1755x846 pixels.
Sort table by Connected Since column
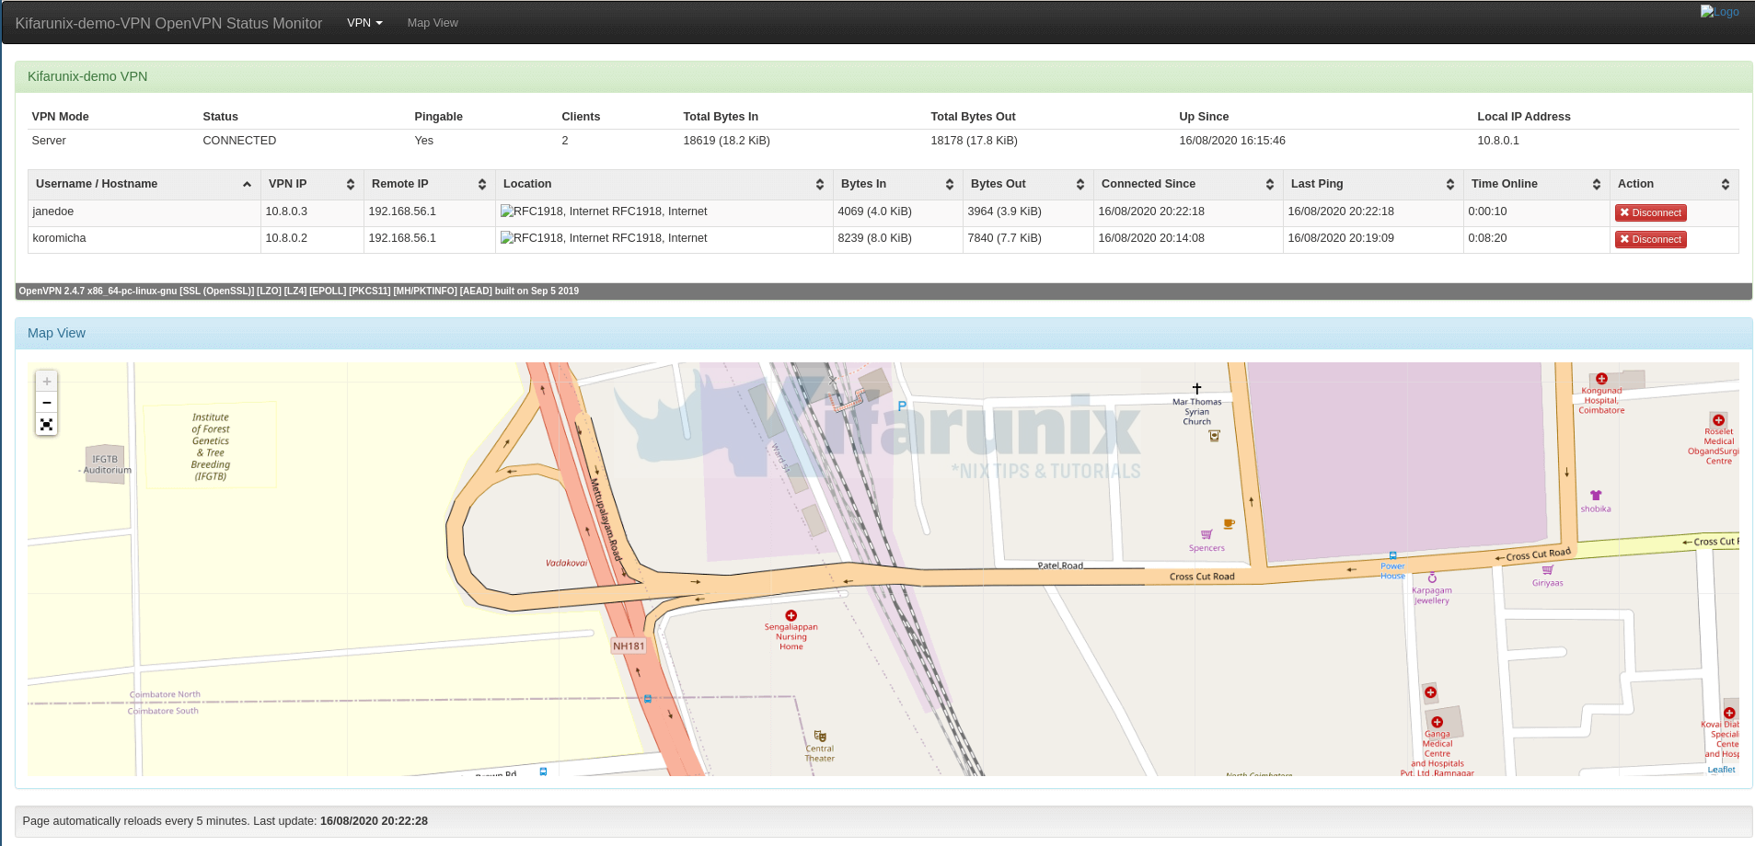tap(1188, 184)
